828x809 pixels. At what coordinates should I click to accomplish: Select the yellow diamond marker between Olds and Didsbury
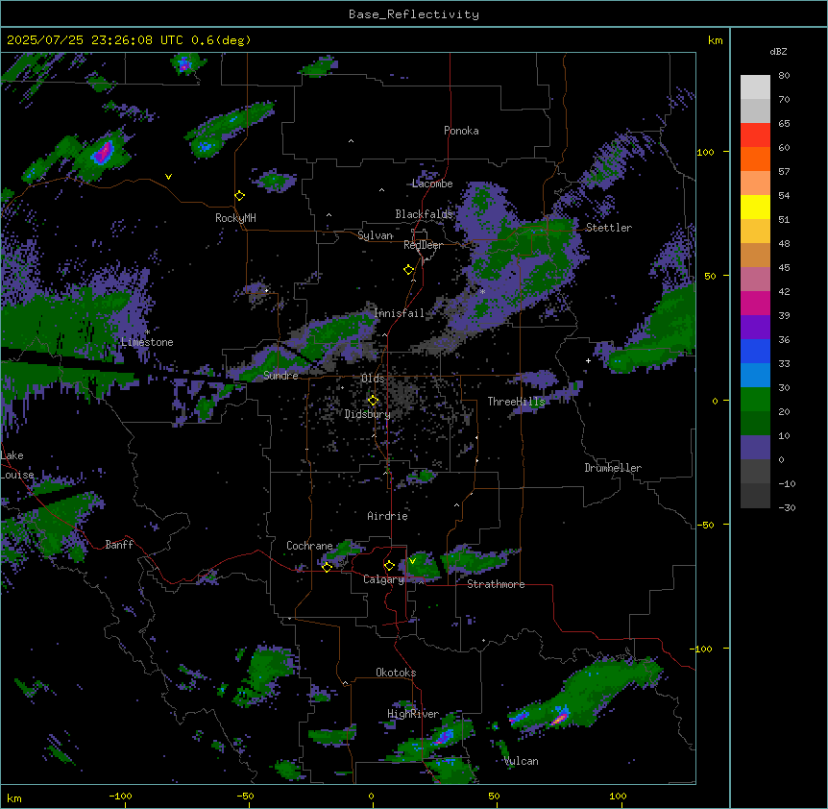tap(373, 401)
